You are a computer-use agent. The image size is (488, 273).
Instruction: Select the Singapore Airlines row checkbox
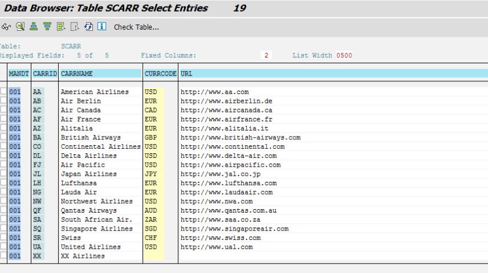coord(3,228)
